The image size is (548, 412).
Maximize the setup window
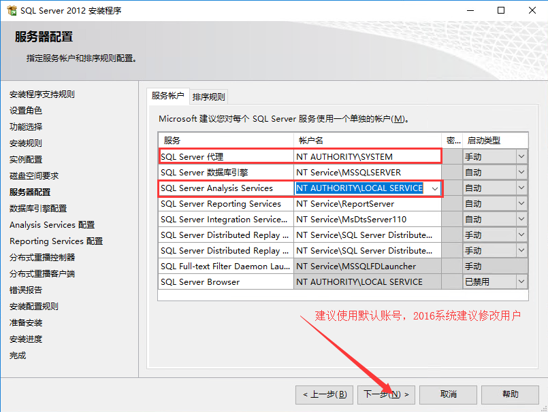pyautogui.click(x=501, y=10)
